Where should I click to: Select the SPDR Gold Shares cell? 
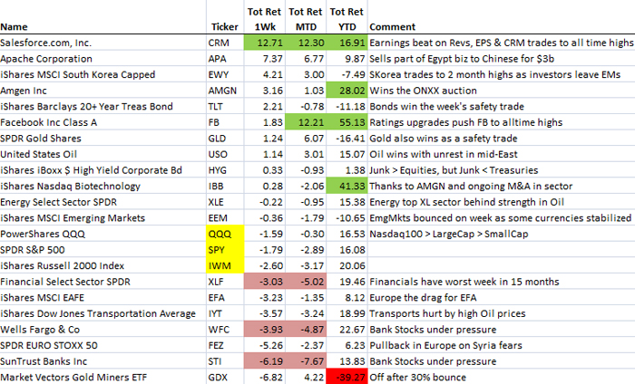tap(103, 139)
